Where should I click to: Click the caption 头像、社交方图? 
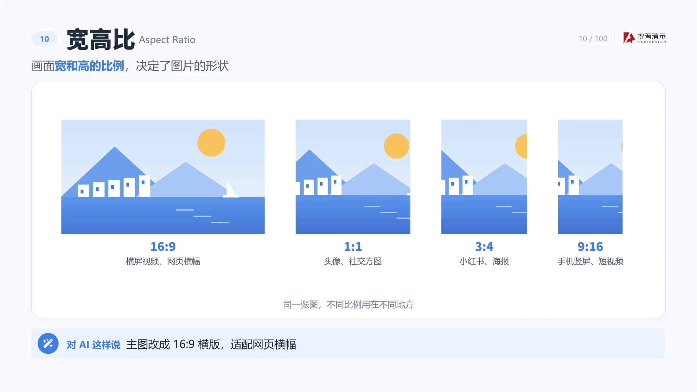pyautogui.click(x=353, y=261)
